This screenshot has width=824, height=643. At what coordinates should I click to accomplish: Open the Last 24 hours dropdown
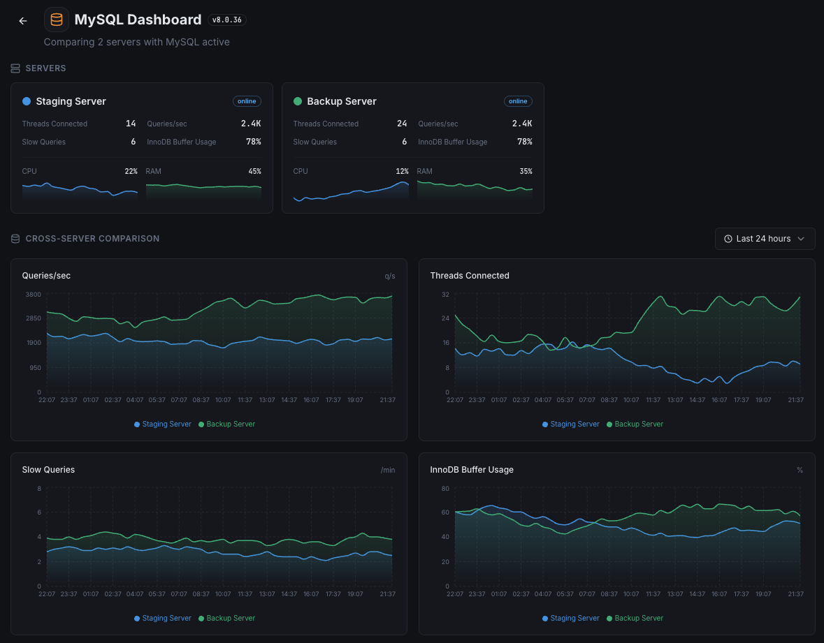tap(765, 238)
